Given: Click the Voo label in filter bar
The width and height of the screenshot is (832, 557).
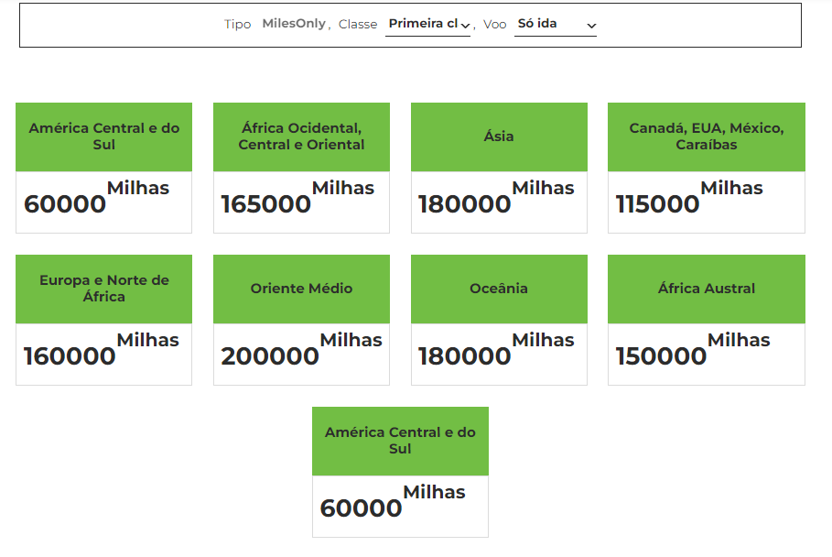Looking at the screenshot, I should [494, 25].
